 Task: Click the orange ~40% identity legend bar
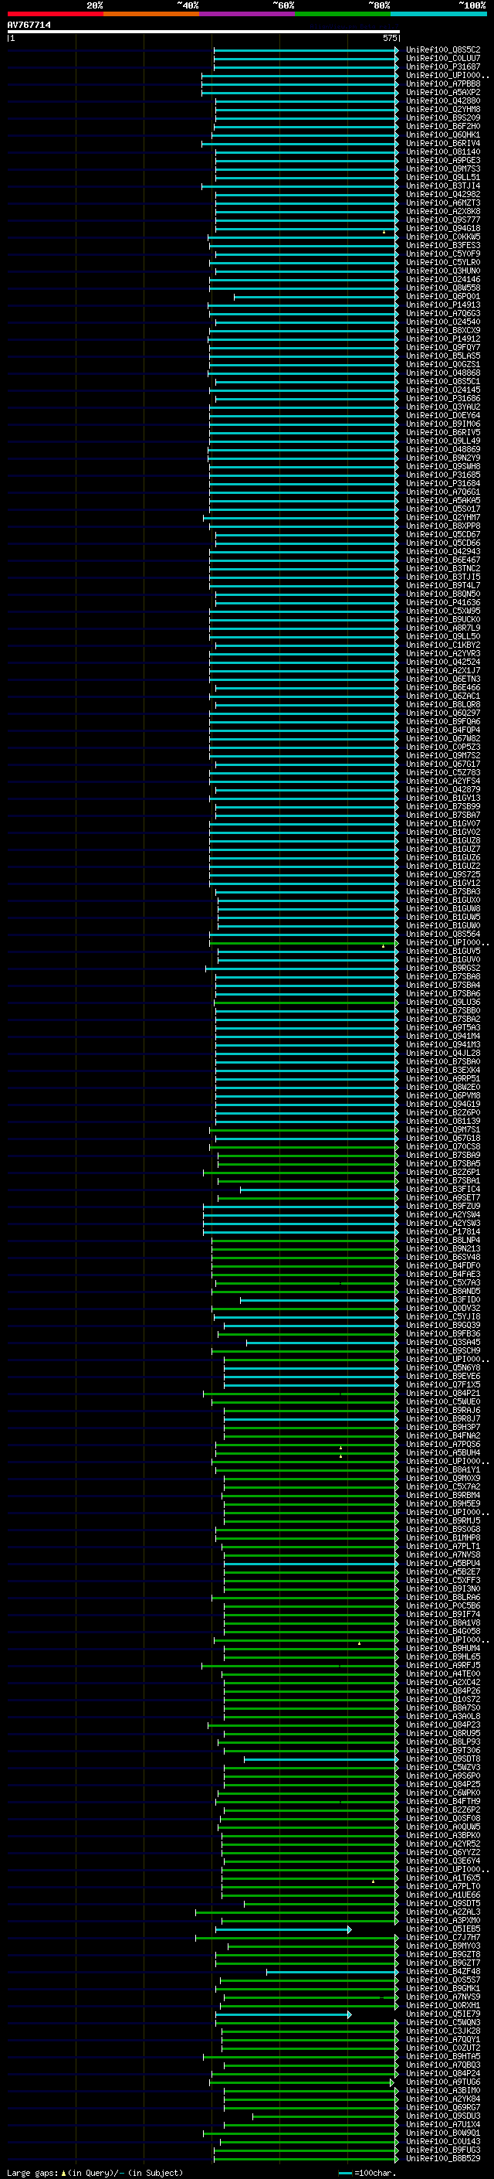pos(151,14)
